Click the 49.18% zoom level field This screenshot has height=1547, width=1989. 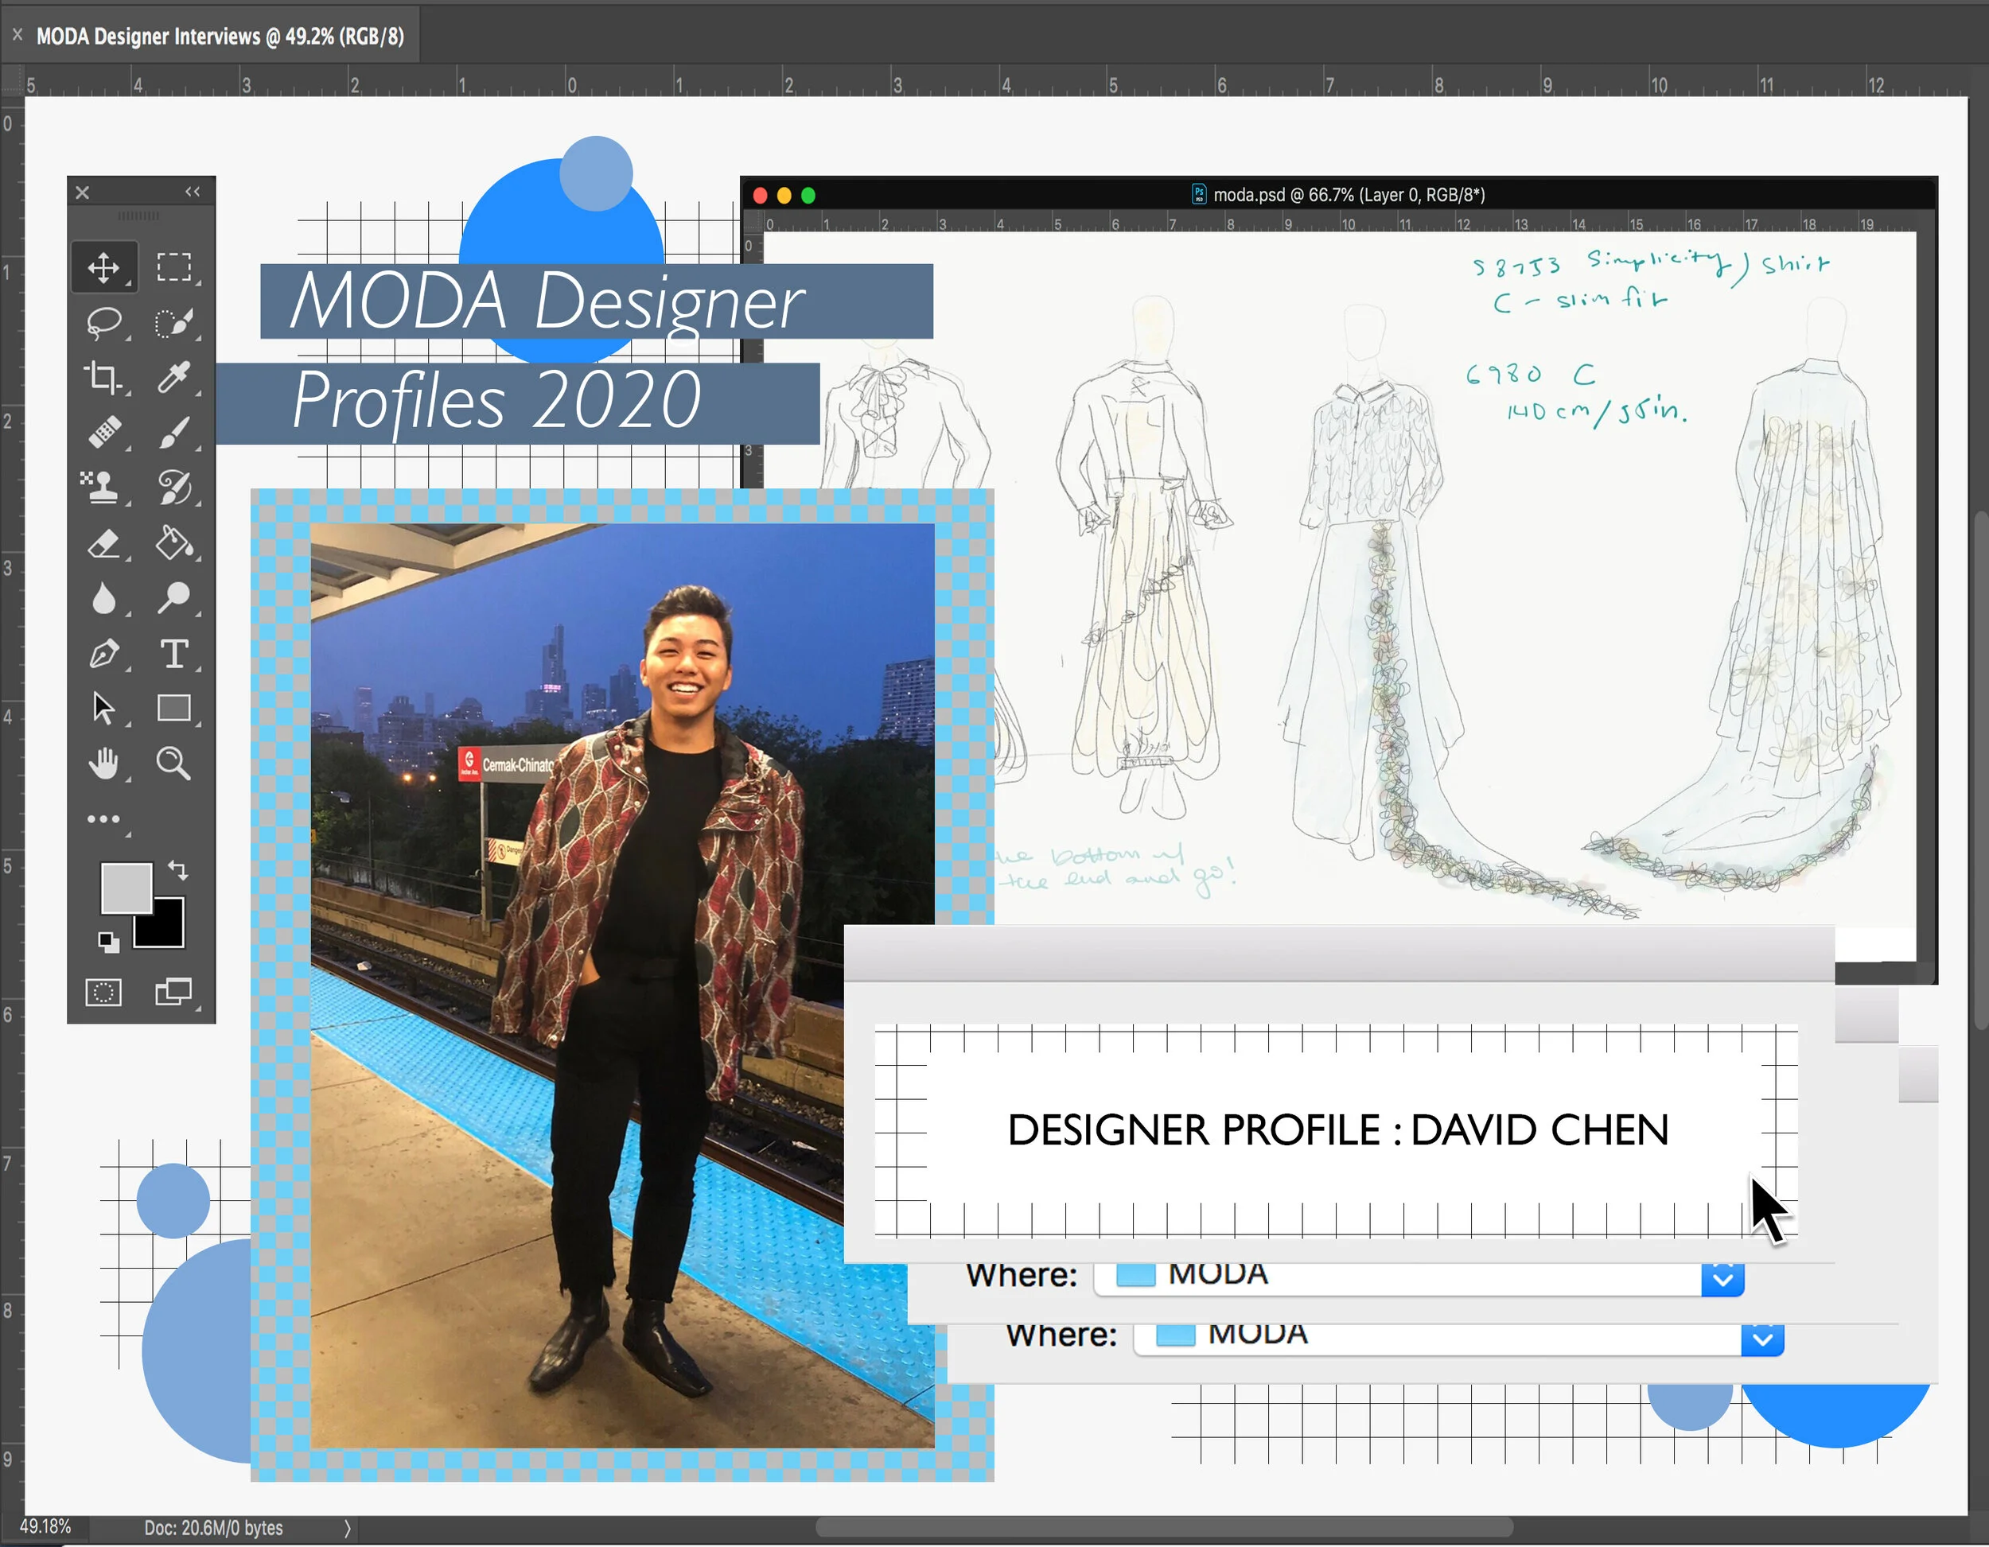[x=45, y=1526]
